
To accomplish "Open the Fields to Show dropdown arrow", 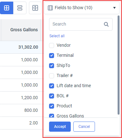I will (x=114, y=8).
